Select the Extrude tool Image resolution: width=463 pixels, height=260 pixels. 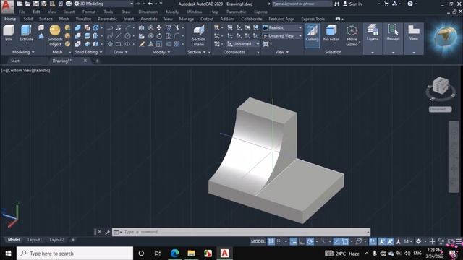pos(26,33)
